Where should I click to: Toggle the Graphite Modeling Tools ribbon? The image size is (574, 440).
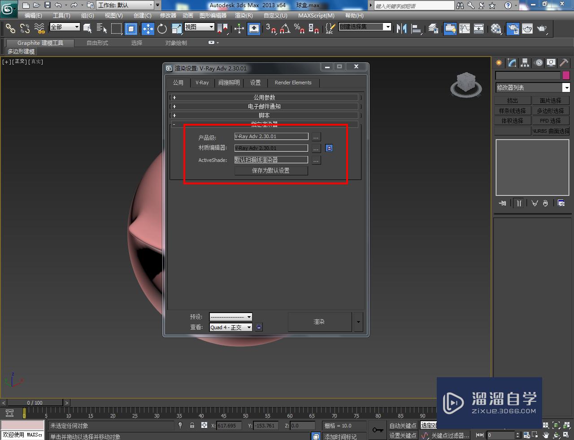(450, 29)
